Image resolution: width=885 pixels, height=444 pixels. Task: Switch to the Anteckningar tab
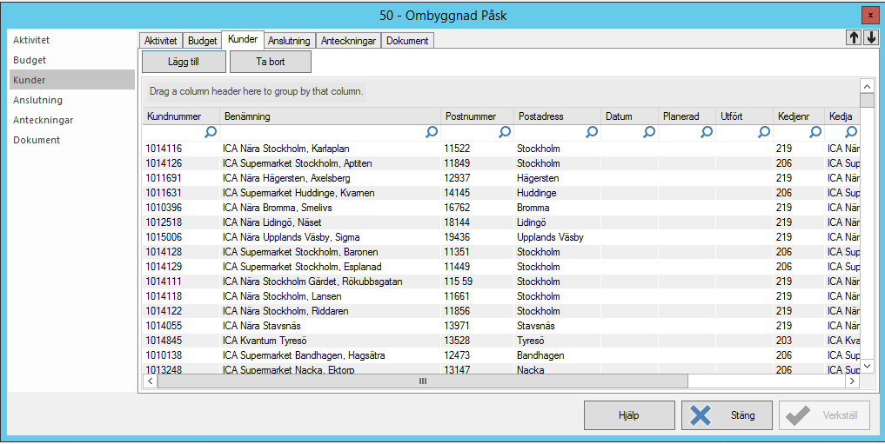click(348, 41)
